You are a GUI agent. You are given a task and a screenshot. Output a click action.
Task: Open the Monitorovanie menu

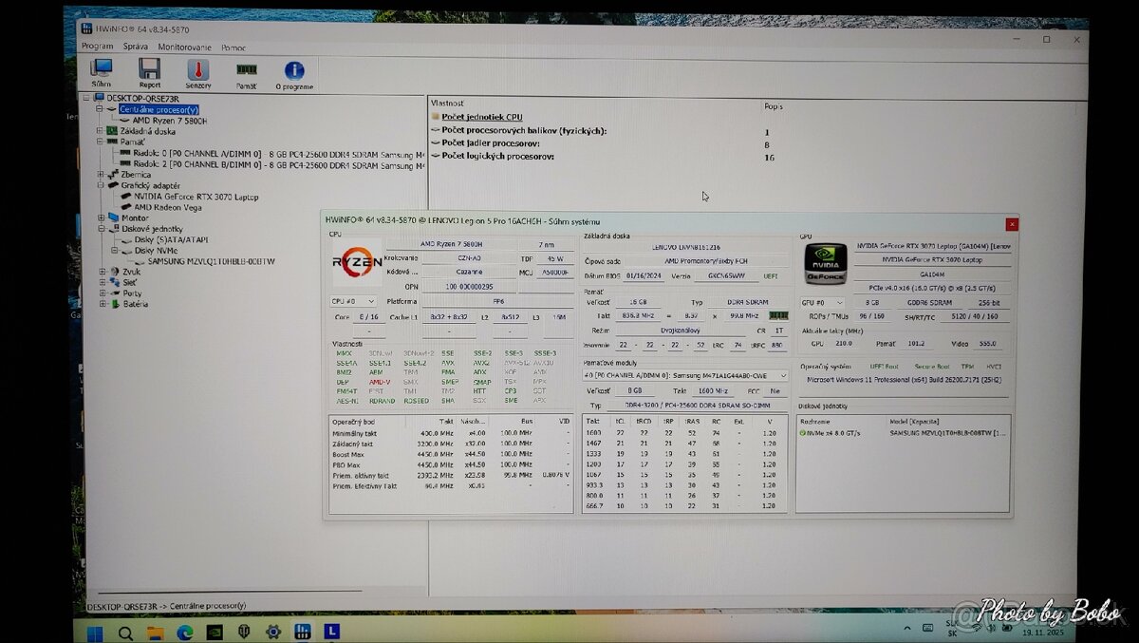pos(185,46)
